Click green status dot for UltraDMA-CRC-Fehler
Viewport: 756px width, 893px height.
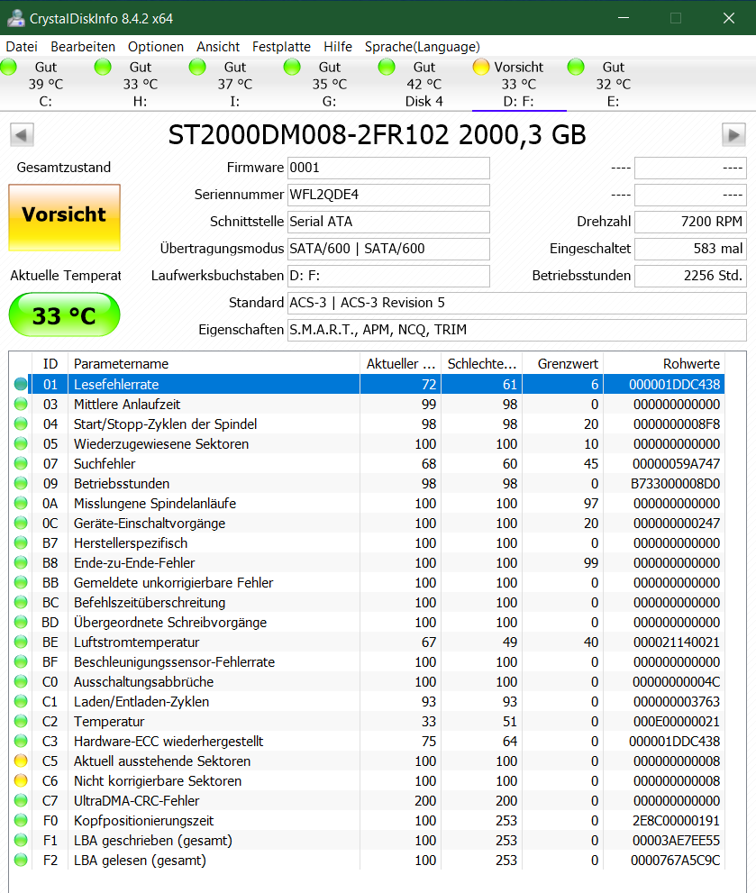21,801
